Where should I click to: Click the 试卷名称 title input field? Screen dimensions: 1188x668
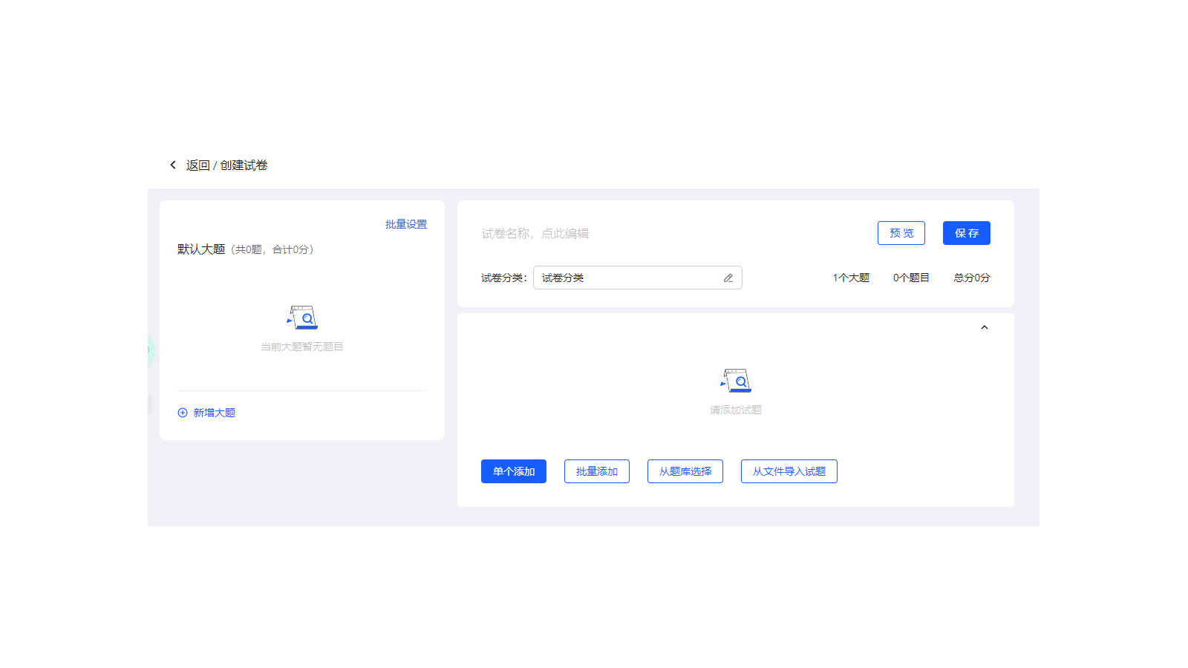click(536, 232)
